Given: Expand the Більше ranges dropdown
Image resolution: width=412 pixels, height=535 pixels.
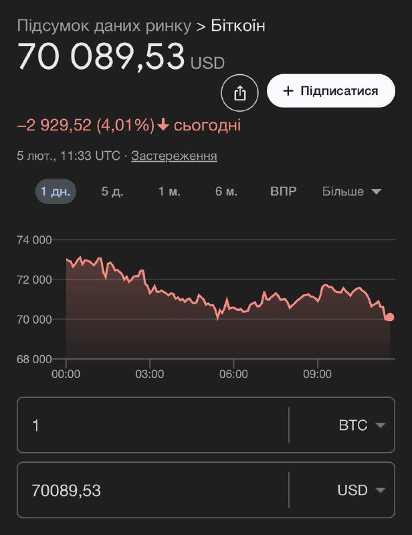Looking at the screenshot, I should 351,191.
